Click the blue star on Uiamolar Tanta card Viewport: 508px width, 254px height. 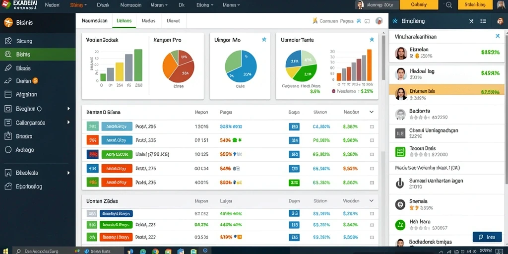(x=372, y=40)
